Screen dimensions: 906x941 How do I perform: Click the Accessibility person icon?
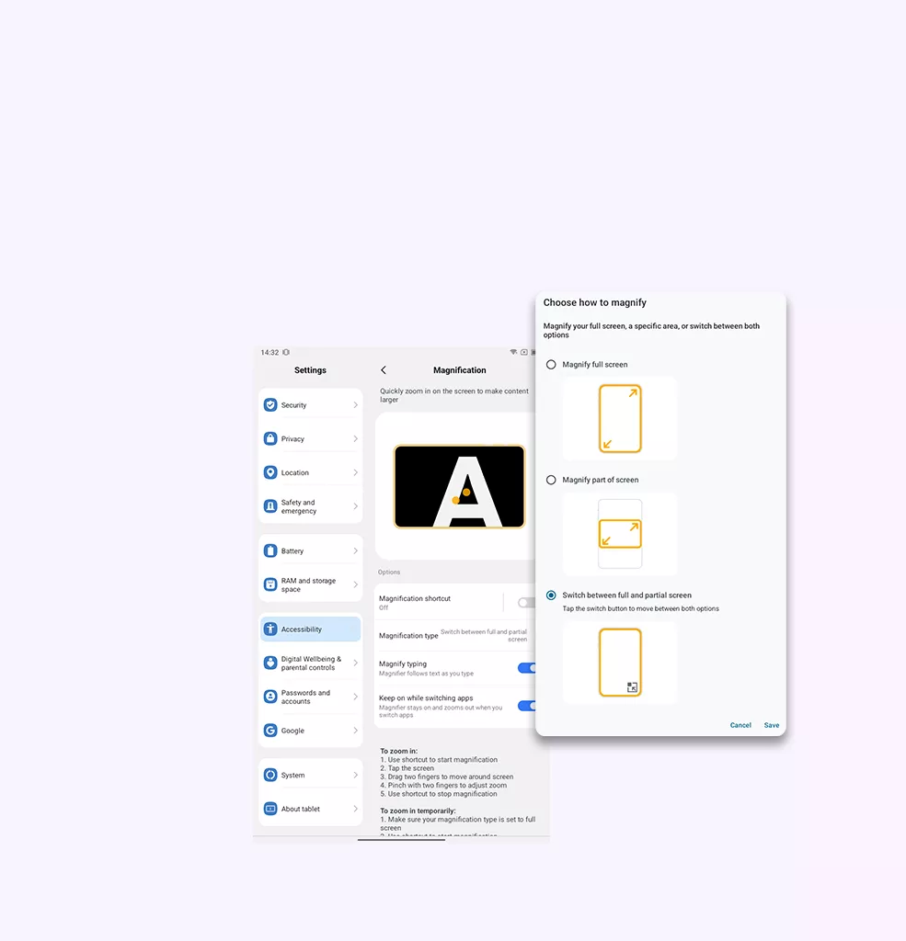pos(270,629)
